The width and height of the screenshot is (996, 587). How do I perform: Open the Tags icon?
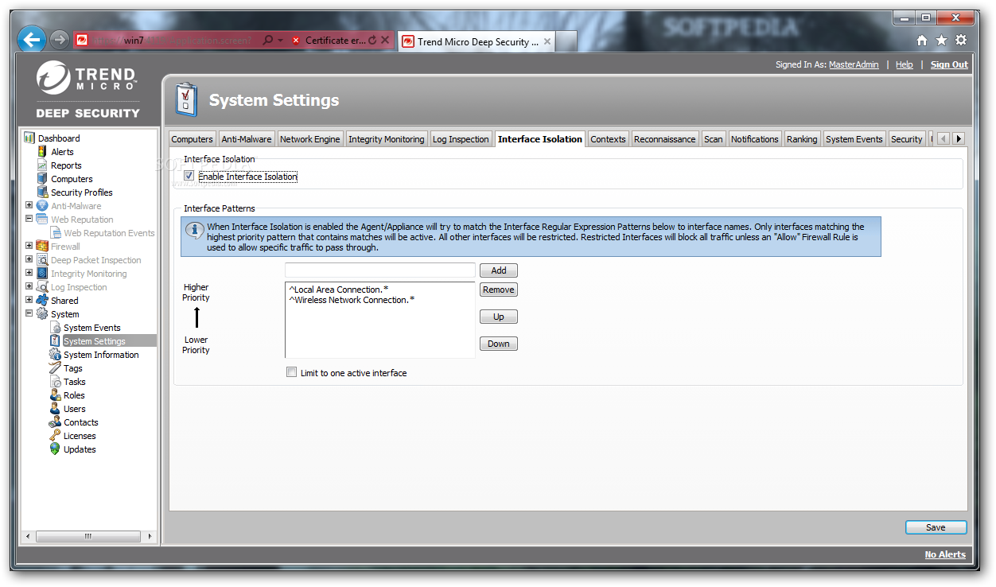click(55, 368)
